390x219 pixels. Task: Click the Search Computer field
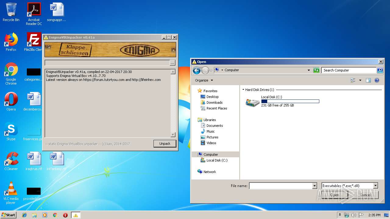[x=349, y=70]
